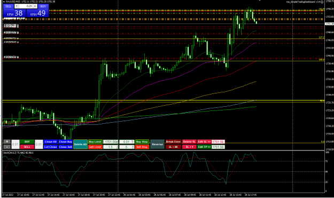The width and height of the screenshot is (334, 198).
Task: Click the first 0.01 lot field
Action: pyautogui.click(x=15, y=145)
